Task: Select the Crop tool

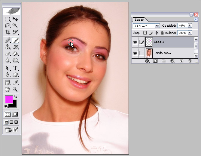Action: (8, 32)
